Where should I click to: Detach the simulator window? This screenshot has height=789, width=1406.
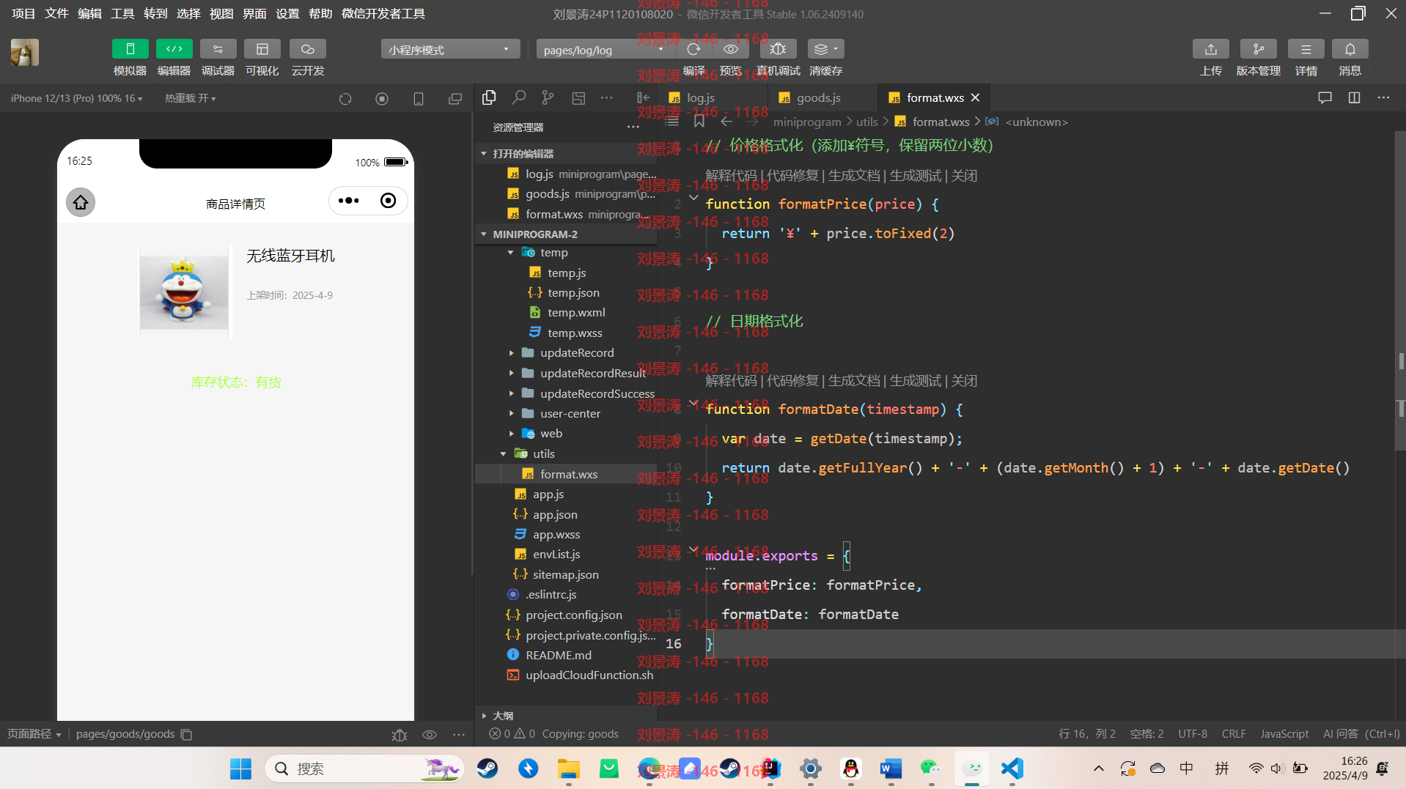[x=455, y=98]
